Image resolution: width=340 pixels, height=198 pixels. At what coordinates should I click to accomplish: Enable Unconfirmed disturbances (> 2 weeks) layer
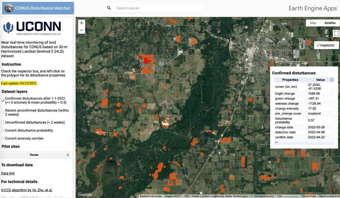coord(3,122)
